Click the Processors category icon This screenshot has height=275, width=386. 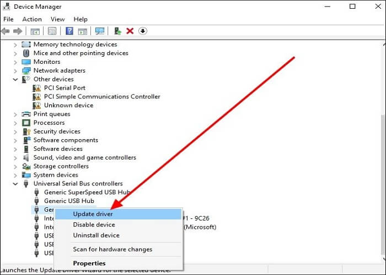(x=26, y=123)
